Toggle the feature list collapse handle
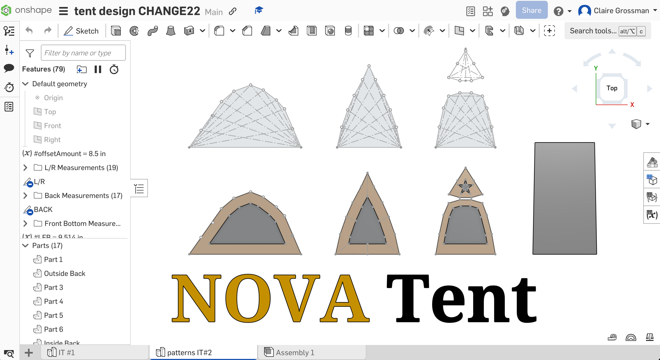This screenshot has height=360, width=660. [x=139, y=188]
